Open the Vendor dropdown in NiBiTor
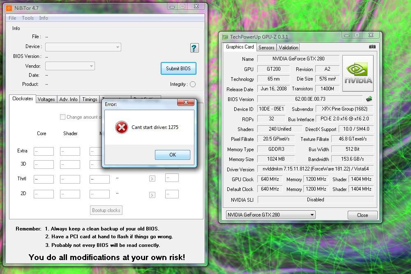 [x=70, y=66]
